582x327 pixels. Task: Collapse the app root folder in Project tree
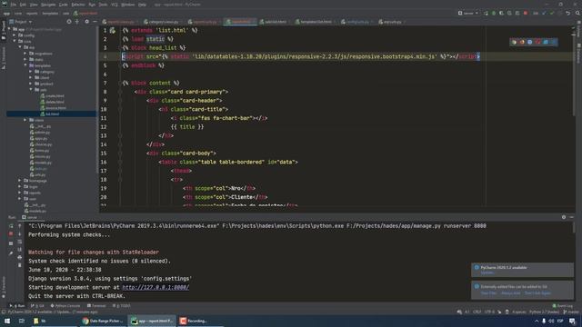pos(10,29)
